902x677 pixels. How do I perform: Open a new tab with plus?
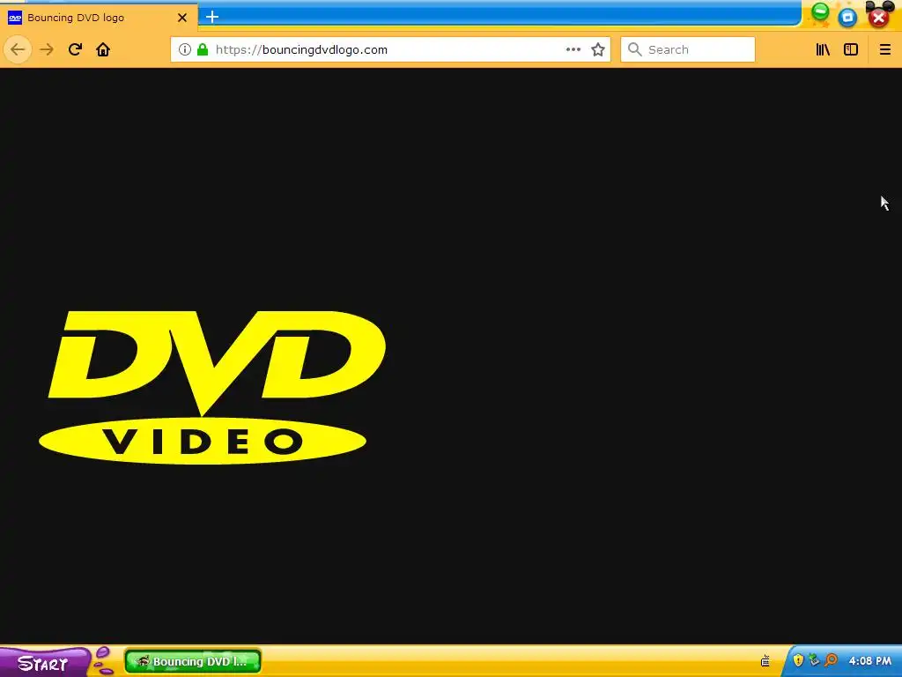coord(212,17)
